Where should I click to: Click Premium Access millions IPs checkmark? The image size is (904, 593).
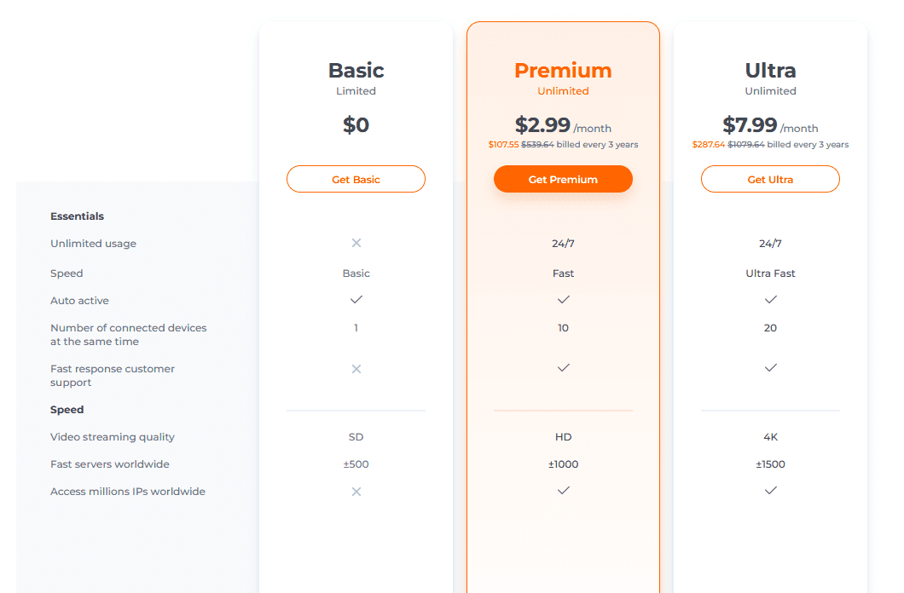pos(563,491)
